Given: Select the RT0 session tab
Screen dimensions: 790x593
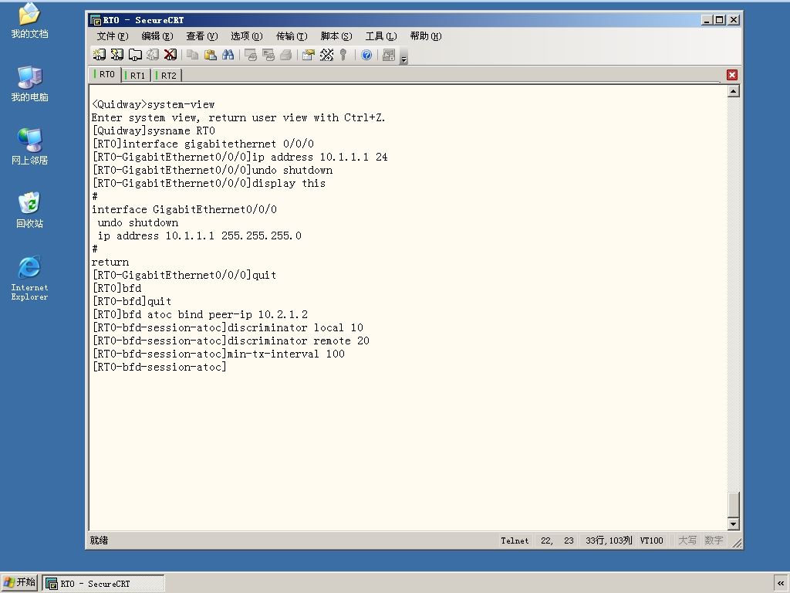Looking at the screenshot, I should tap(105, 74).
